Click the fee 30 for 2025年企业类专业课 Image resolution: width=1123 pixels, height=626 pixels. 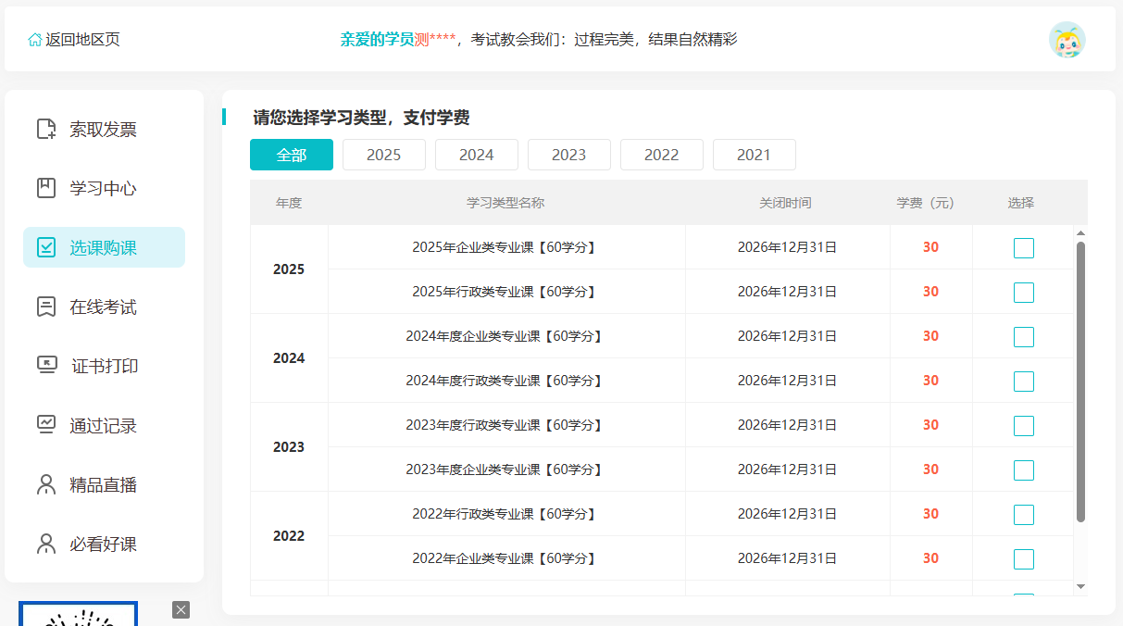930,247
